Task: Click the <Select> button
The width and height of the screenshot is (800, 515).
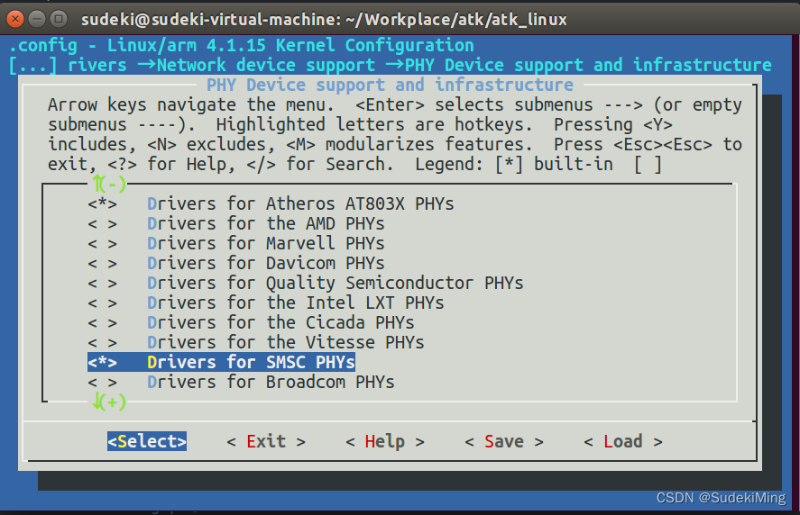Action: coord(147,442)
